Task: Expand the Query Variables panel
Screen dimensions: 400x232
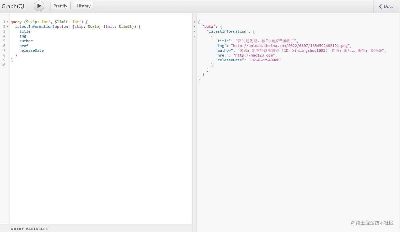Action: [x=96, y=229]
